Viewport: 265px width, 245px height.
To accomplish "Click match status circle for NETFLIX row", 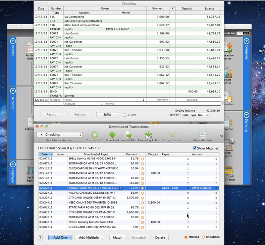I will (x=142, y=169).
